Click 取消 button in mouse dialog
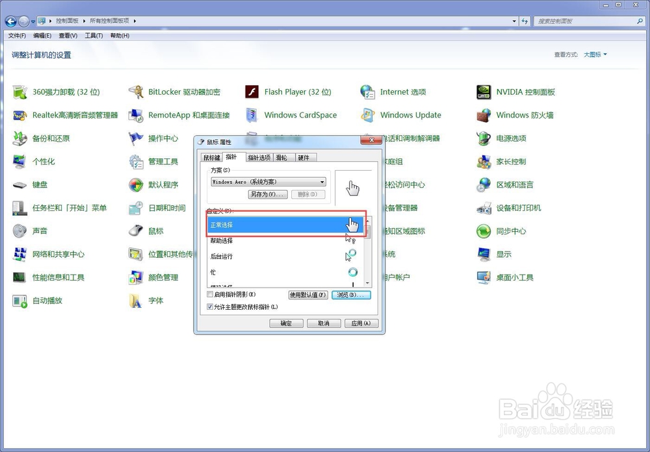Image resolution: width=650 pixels, height=452 pixels. [324, 323]
